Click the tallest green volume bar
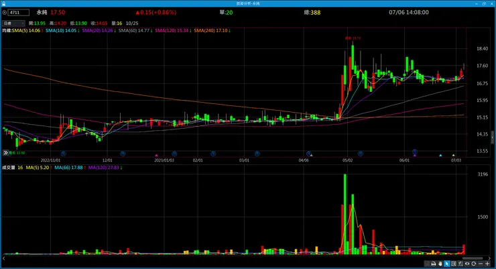This screenshot has height=269, width=496. coord(345,214)
